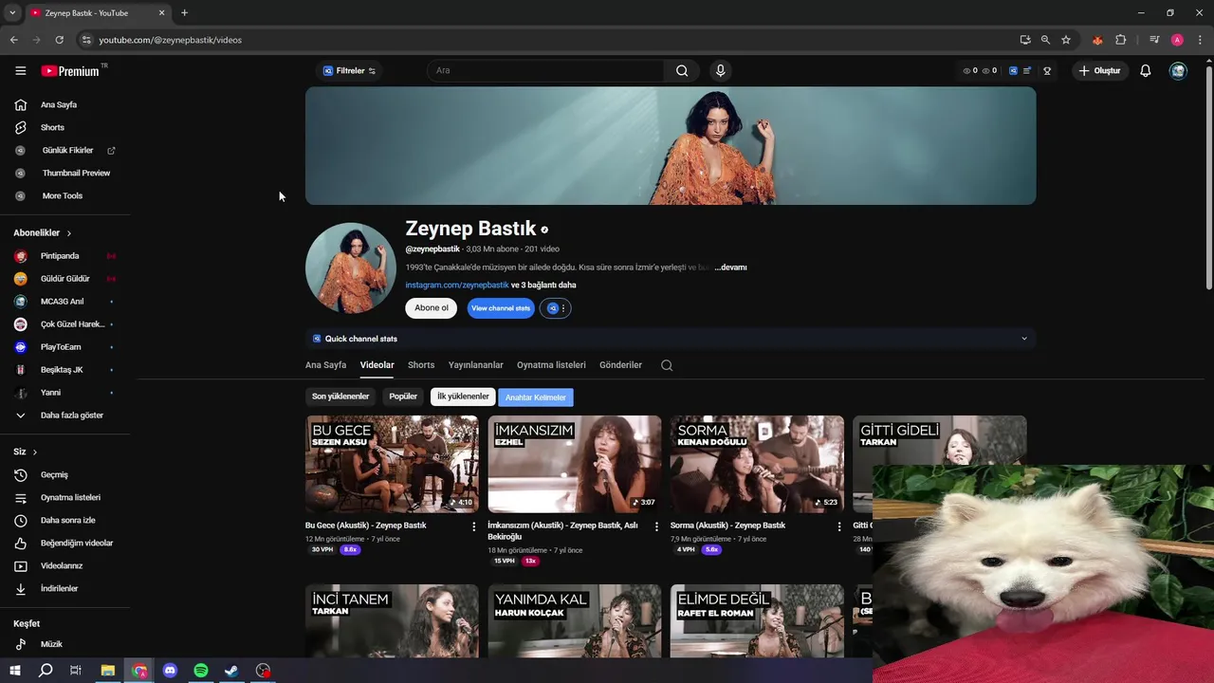Open Windows Start menu
This screenshot has width=1214, height=683.
15,671
